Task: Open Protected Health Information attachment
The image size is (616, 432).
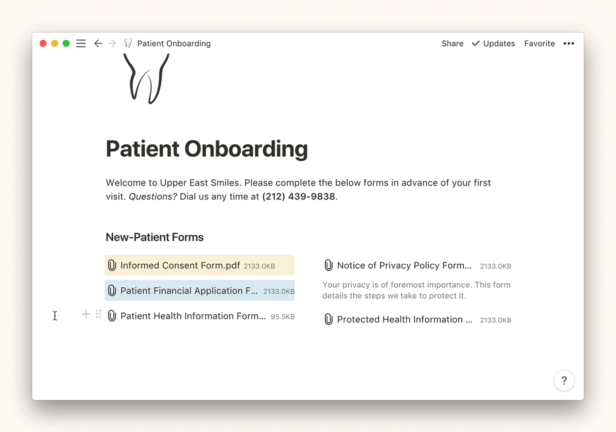Action: click(x=405, y=319)
